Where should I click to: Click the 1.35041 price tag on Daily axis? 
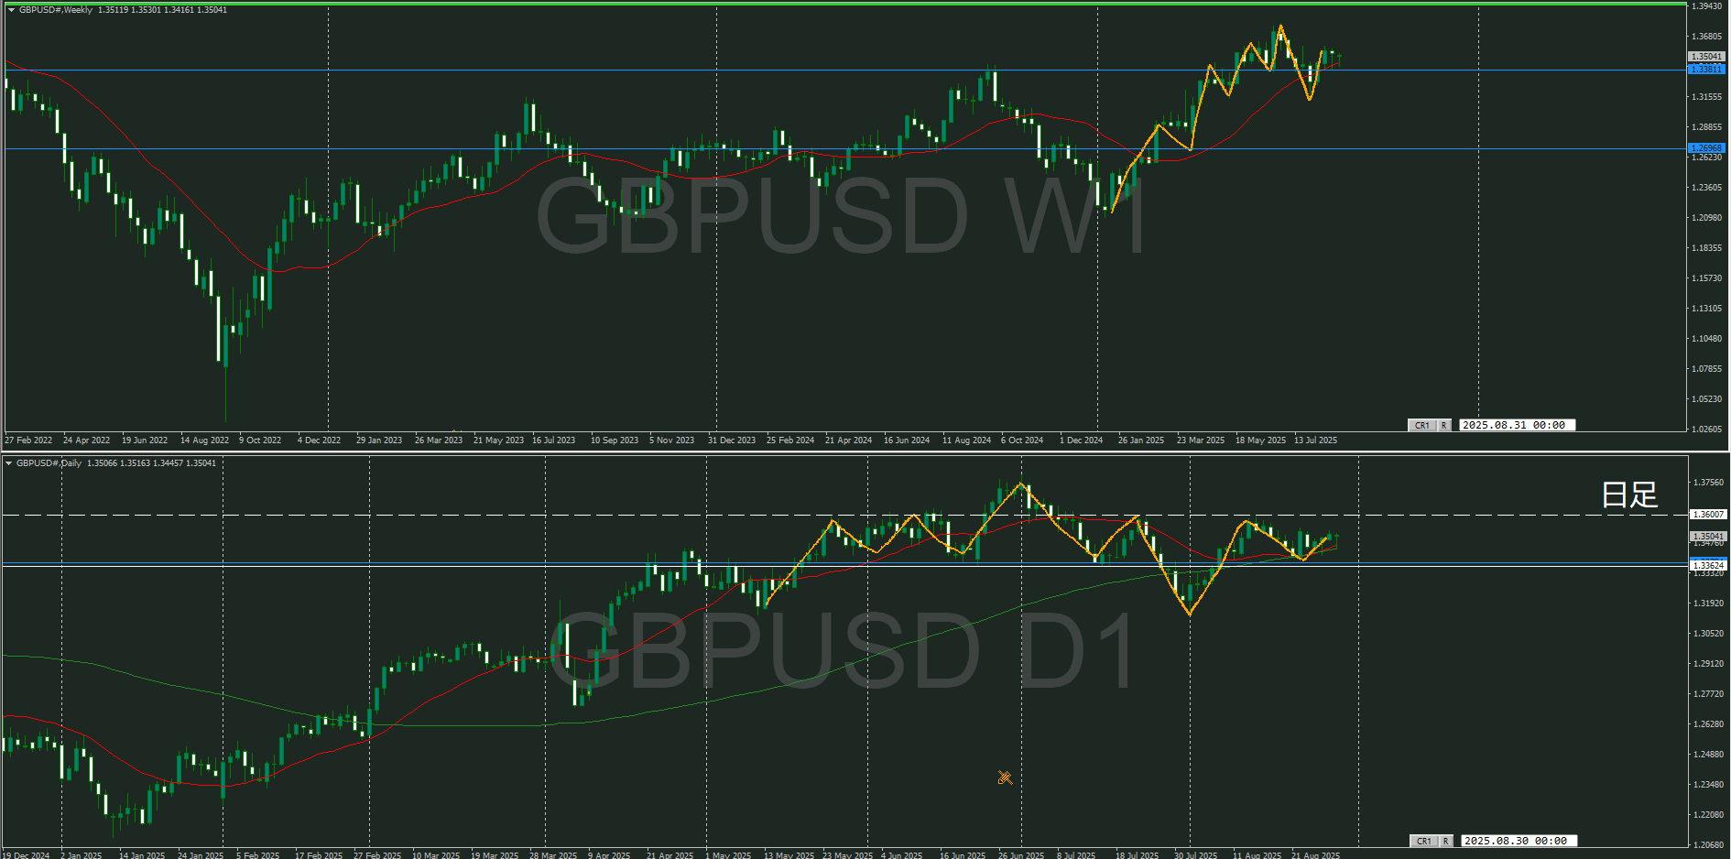click(1707, 537)
